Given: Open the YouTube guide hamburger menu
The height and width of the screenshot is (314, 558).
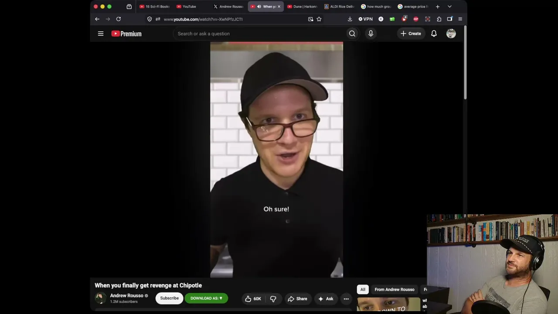Looking at the screenshot, I should [x=101, y=34].
